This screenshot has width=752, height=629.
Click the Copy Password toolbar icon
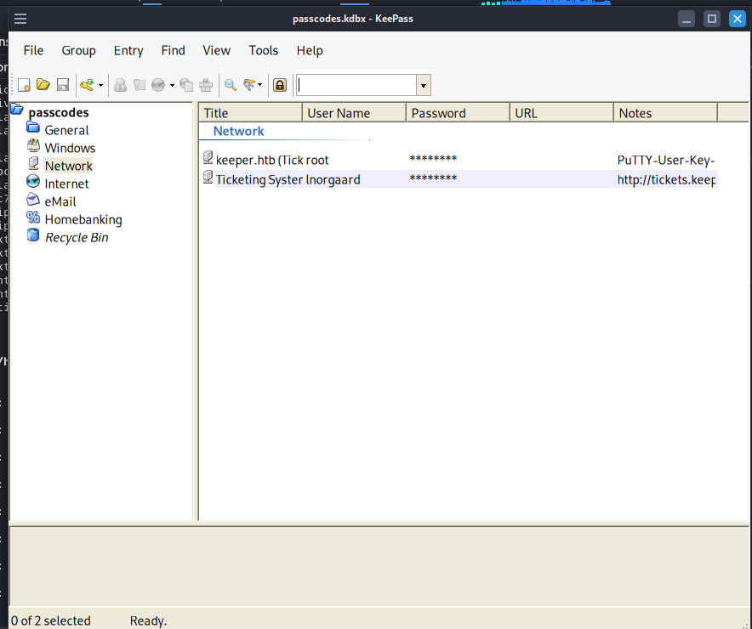pos(139,85)
